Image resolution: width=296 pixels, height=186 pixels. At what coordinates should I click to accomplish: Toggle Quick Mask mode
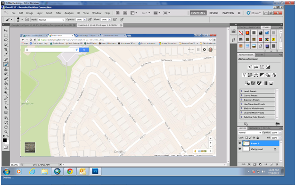6,147
